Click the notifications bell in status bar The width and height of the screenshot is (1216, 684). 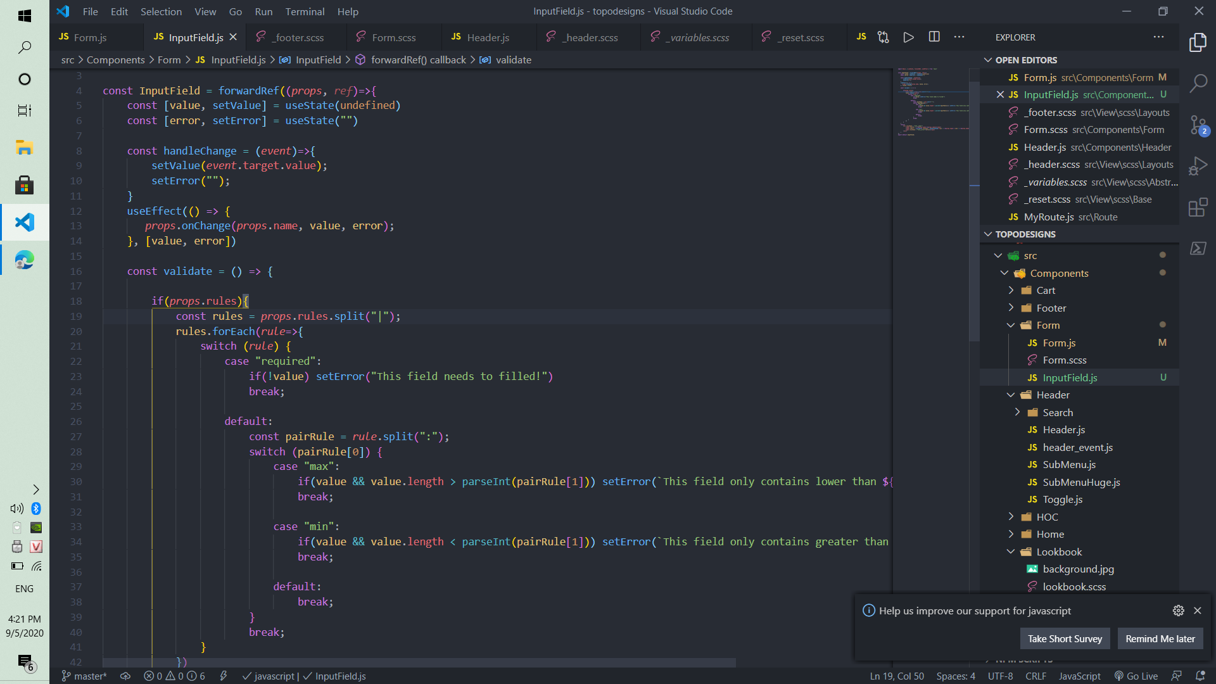tap(1200, 676)
